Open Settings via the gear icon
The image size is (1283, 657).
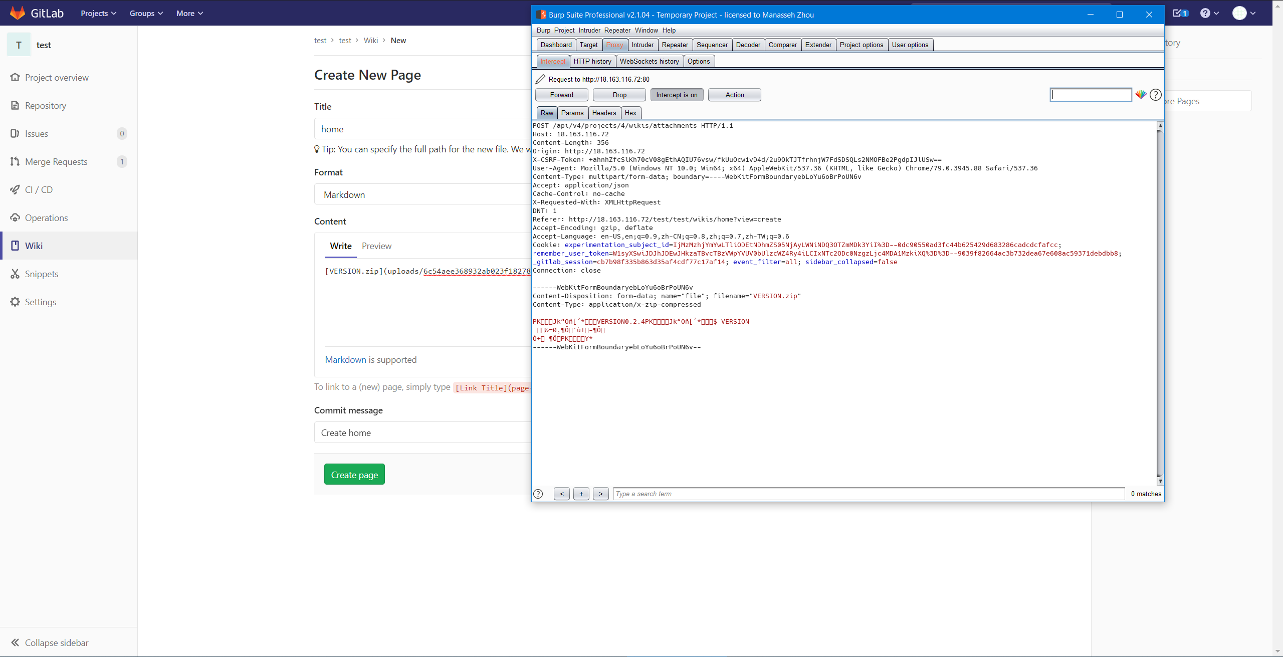tap(15, 302)
